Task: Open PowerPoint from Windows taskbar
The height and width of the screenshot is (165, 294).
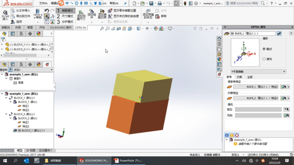Action: (x=128, y=161)
